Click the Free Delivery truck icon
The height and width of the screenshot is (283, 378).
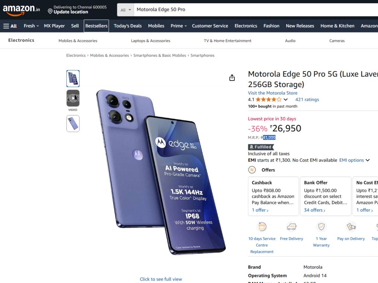291,226
